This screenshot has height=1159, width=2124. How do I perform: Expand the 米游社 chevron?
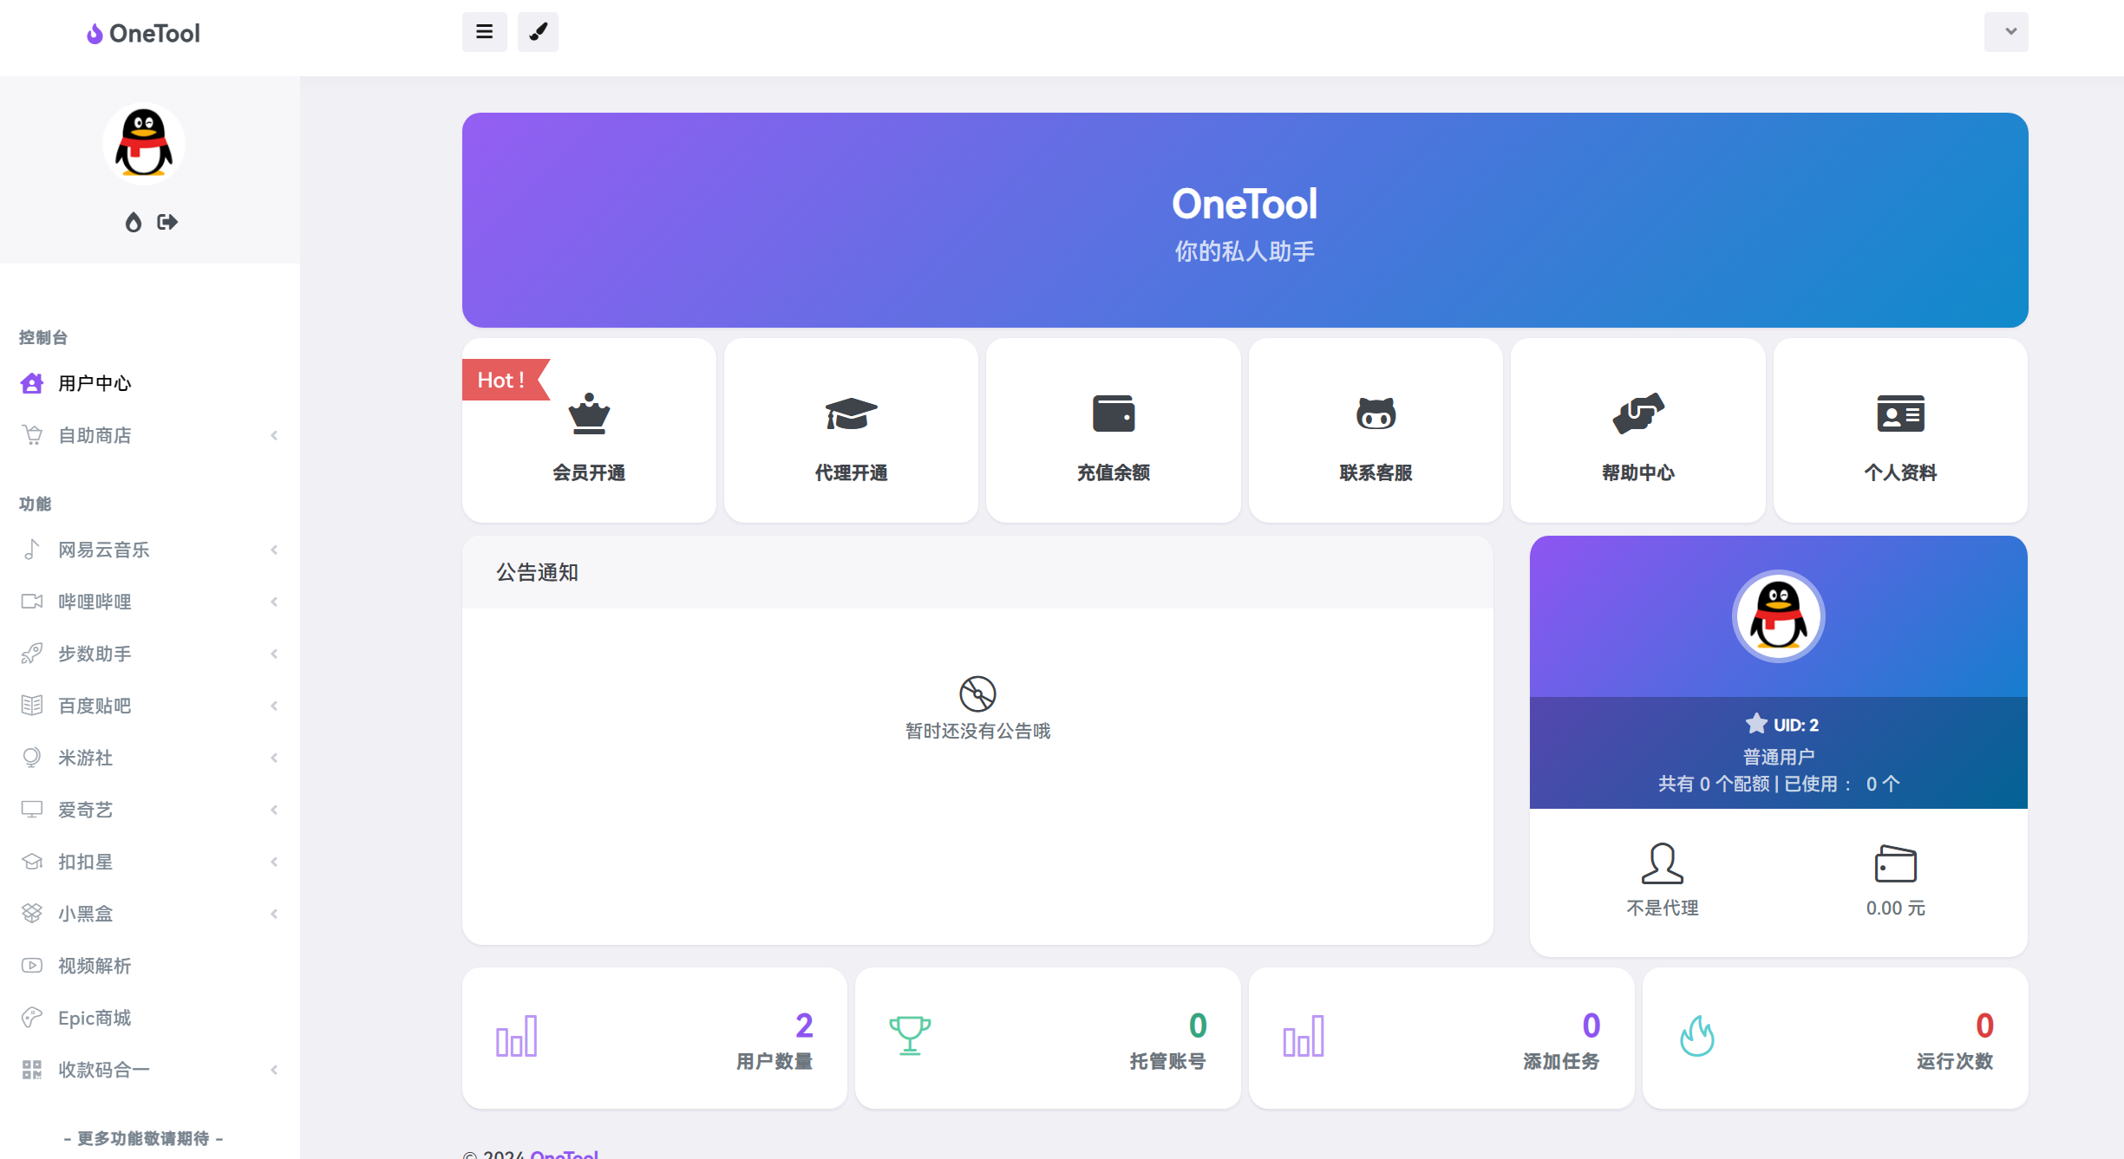(x=274, y=758)
